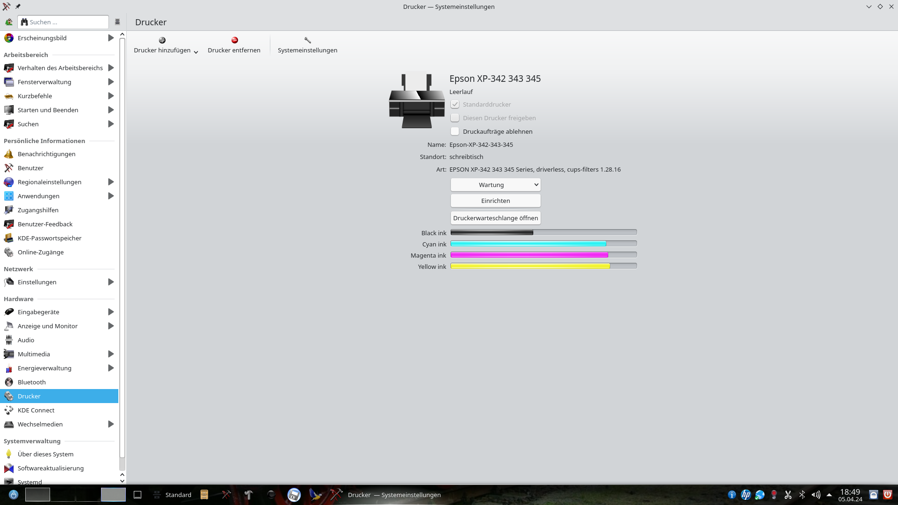This screenshot has width=898, height=505.
Task: Toggle Diesen Drucker freigeben checkbox
Action: click(x=455, y=118)
